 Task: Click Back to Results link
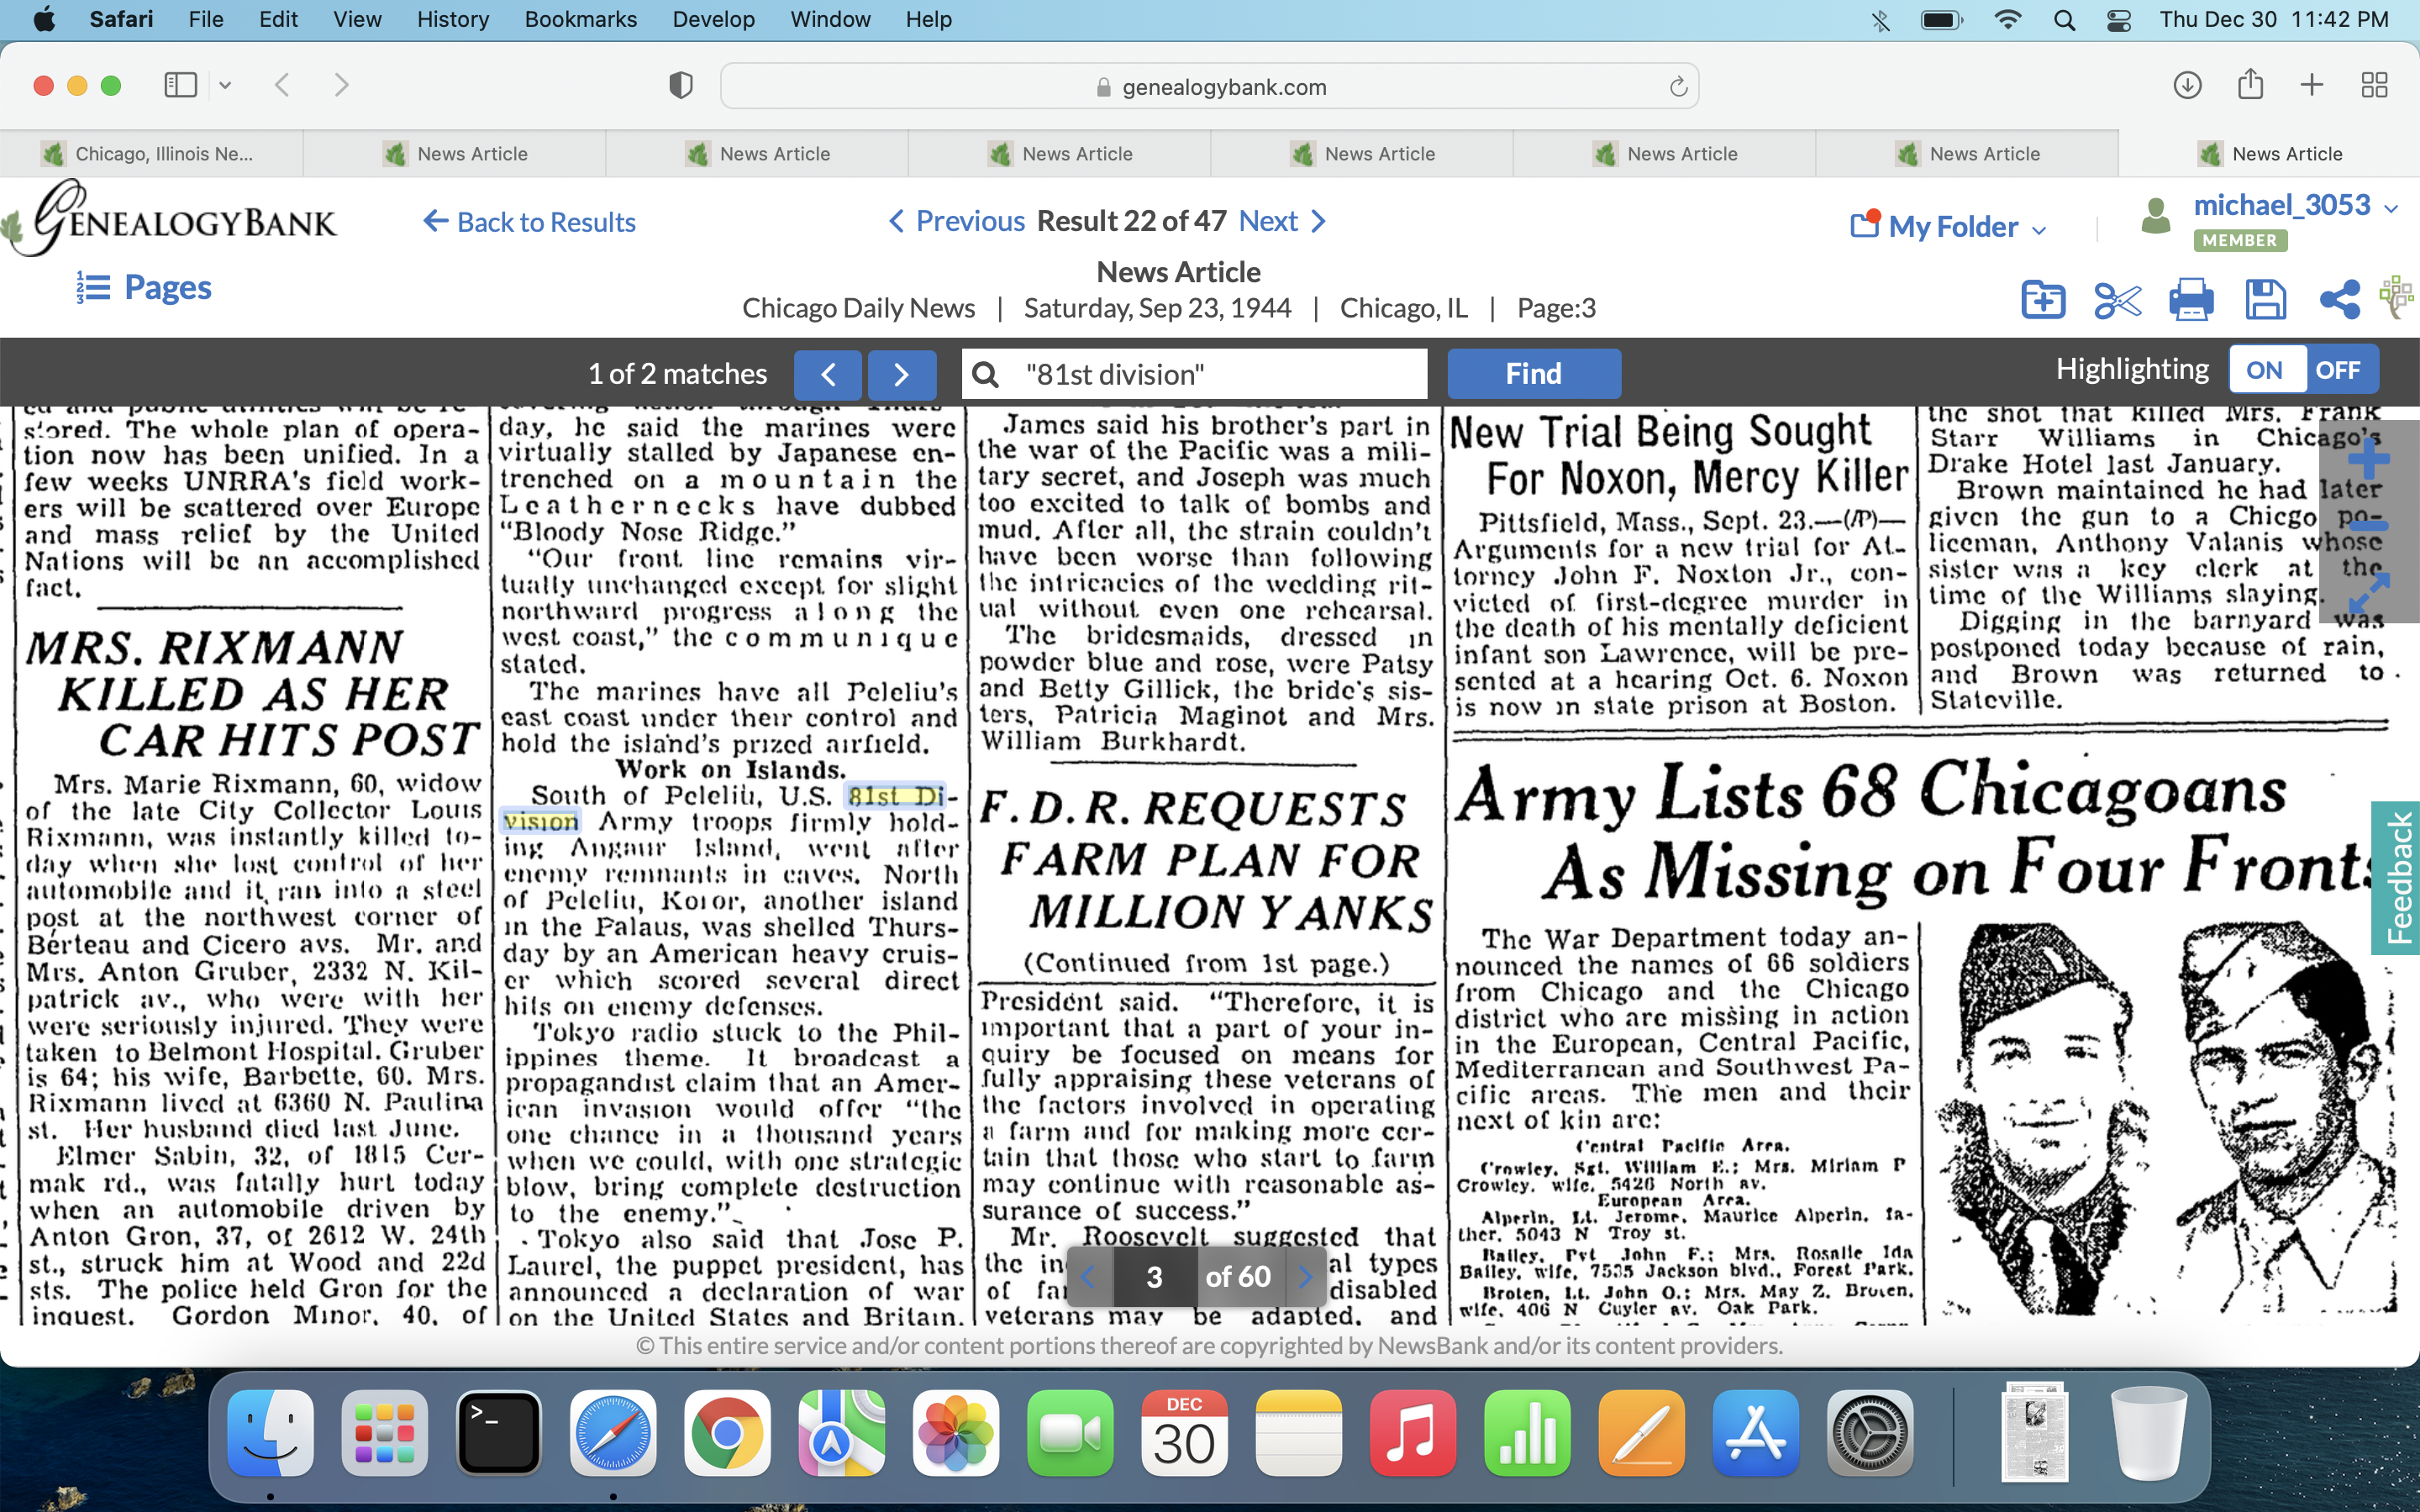tap(530, 222)
